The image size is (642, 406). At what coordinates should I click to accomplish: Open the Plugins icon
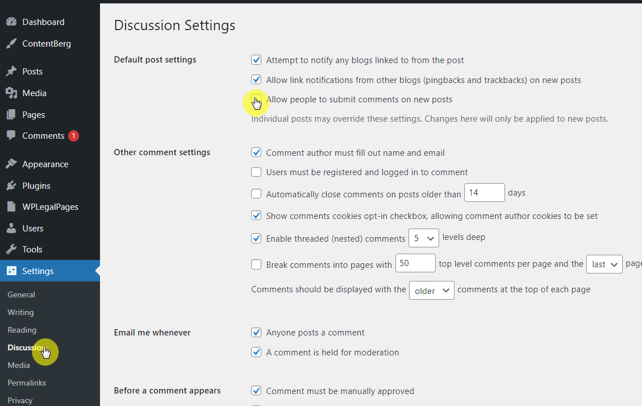(12, 185)
